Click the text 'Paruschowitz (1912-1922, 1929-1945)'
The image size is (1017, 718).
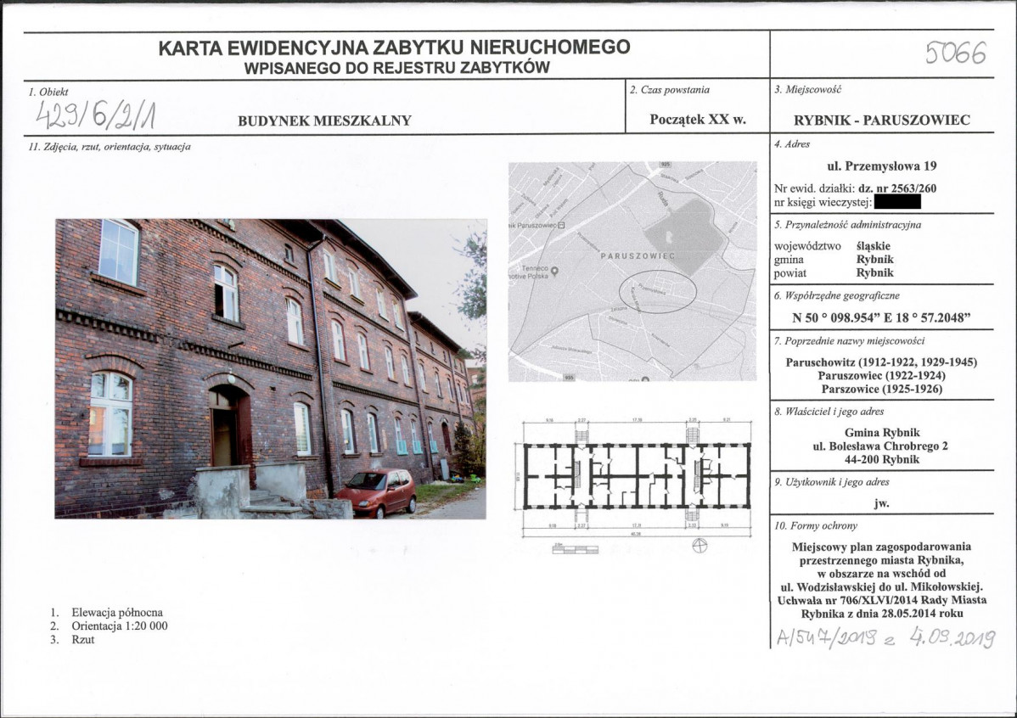(881, 362)
